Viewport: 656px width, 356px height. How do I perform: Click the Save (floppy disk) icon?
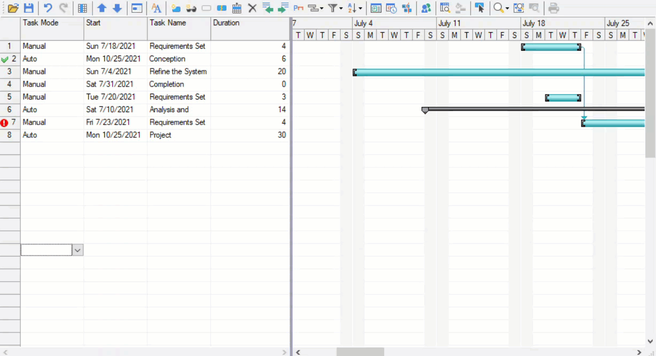pos(29,8)
